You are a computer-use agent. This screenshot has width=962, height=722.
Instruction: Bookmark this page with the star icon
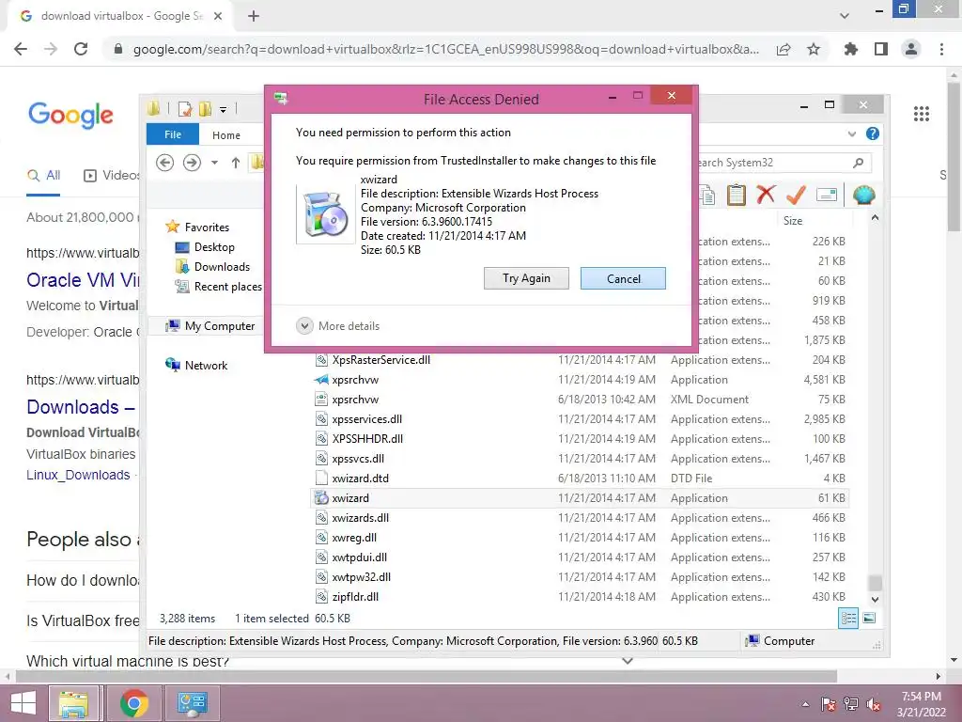(814, 49)
